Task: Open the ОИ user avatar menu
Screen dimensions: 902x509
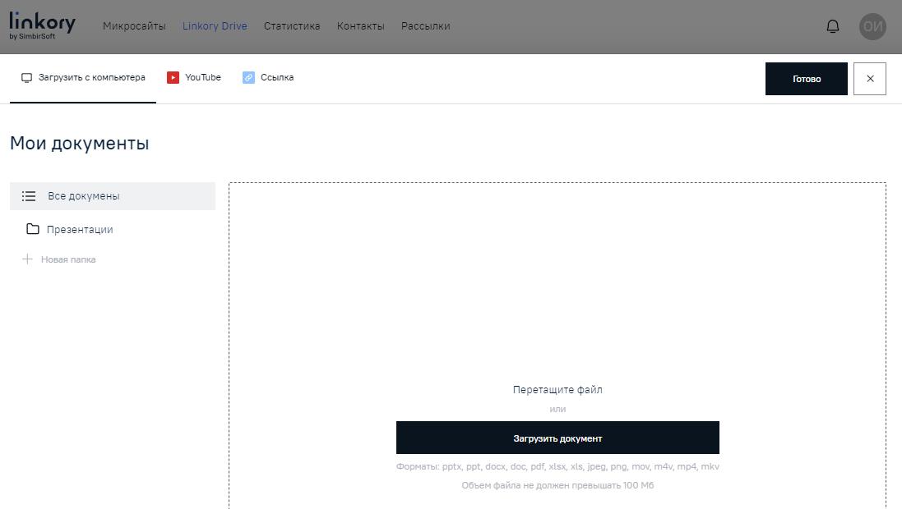Action: (x=872, y=26)
